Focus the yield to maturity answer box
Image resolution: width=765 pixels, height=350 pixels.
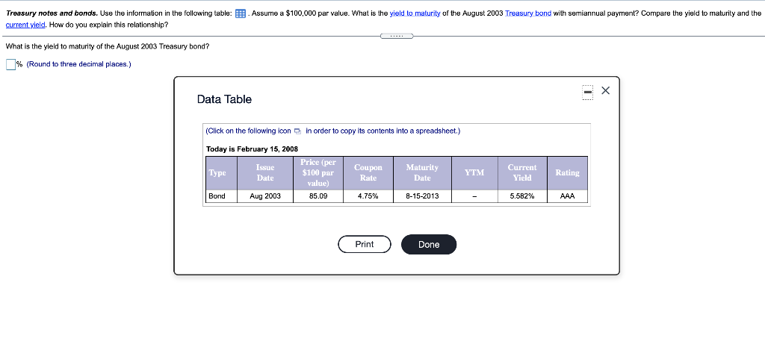tap(10, 64)
